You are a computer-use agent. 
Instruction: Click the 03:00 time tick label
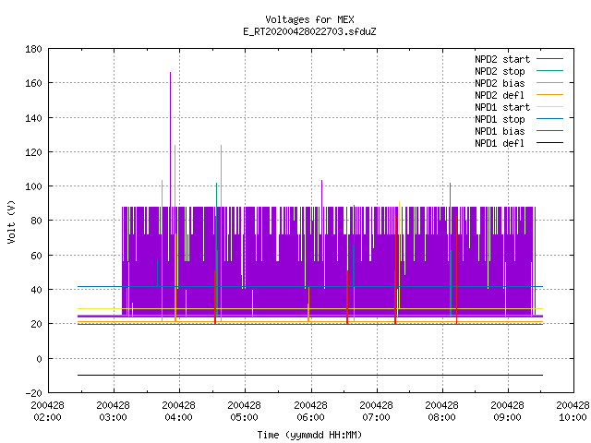click(113, 417)
